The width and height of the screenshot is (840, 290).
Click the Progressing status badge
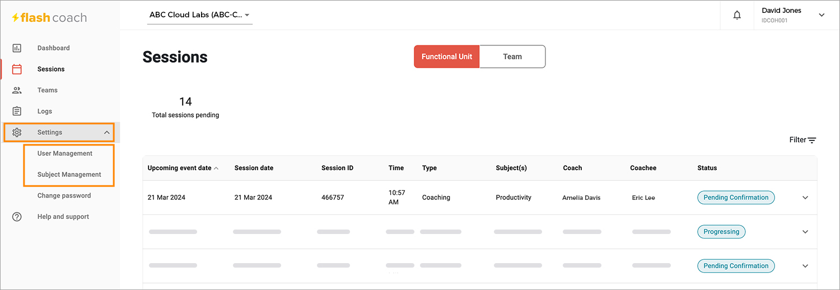click(721, 232)
